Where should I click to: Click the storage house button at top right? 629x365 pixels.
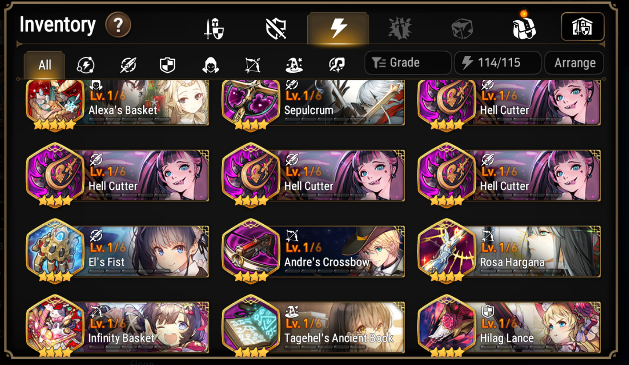pyautogui.click(x=582, y=27)
